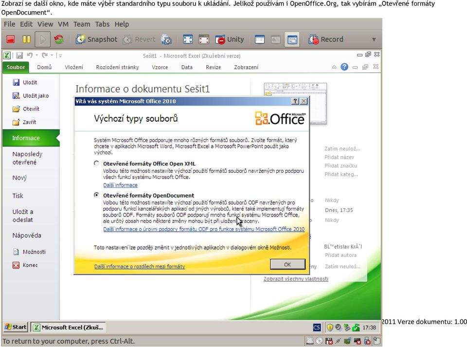This screenshot has width=467, height=347.
Task: Open the Rozložení stránky tab
Action: tap(117, 67)
